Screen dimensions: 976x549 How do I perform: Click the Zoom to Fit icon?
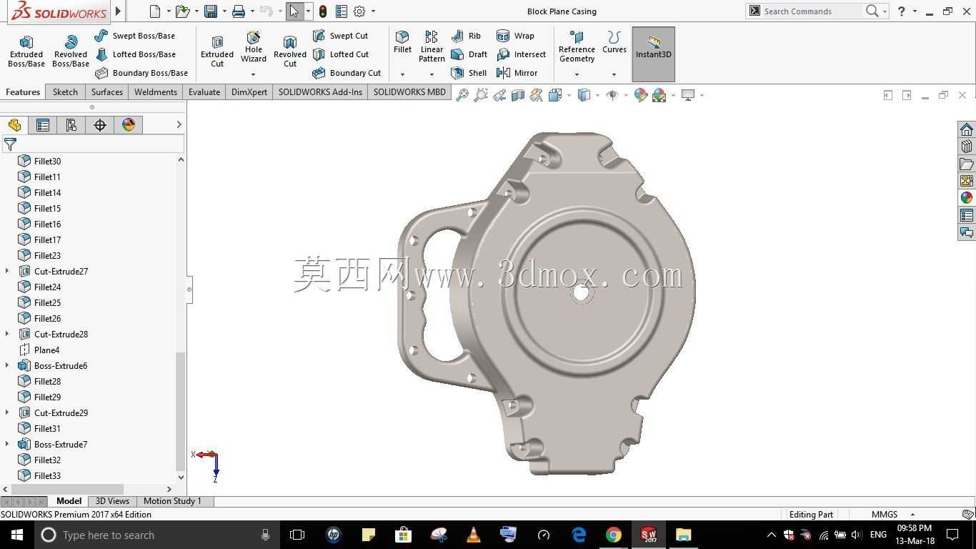coord(462,95)
